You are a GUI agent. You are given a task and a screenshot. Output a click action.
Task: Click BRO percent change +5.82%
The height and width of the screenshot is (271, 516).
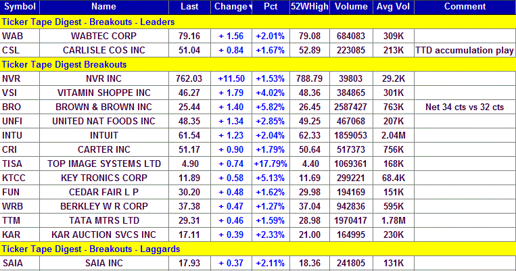(271, 107)
